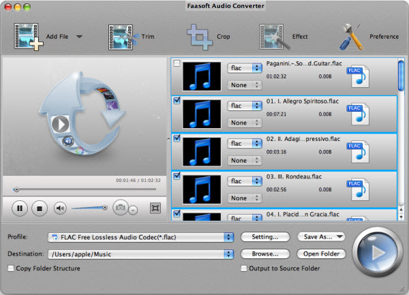Open flac format dropdown for 02. II. Adagi

pos(245,143)
